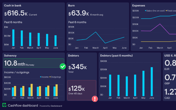Viewport: 176px width, 110px height.
Task: Click the $600K axis label in Income chart
Action: coord(8,77)
